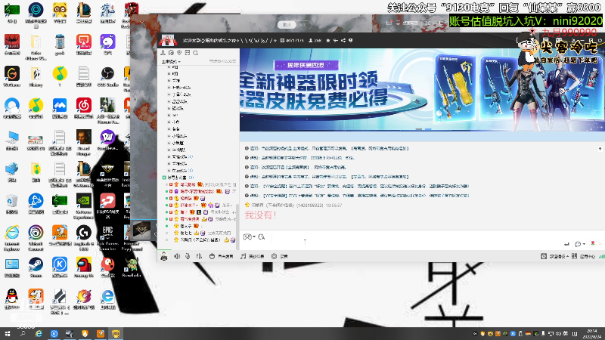This screenshot has width=605, height=340.
Task: Toggle the speaker volume icon in the bottom bar
Action: [x=177, y=256]
